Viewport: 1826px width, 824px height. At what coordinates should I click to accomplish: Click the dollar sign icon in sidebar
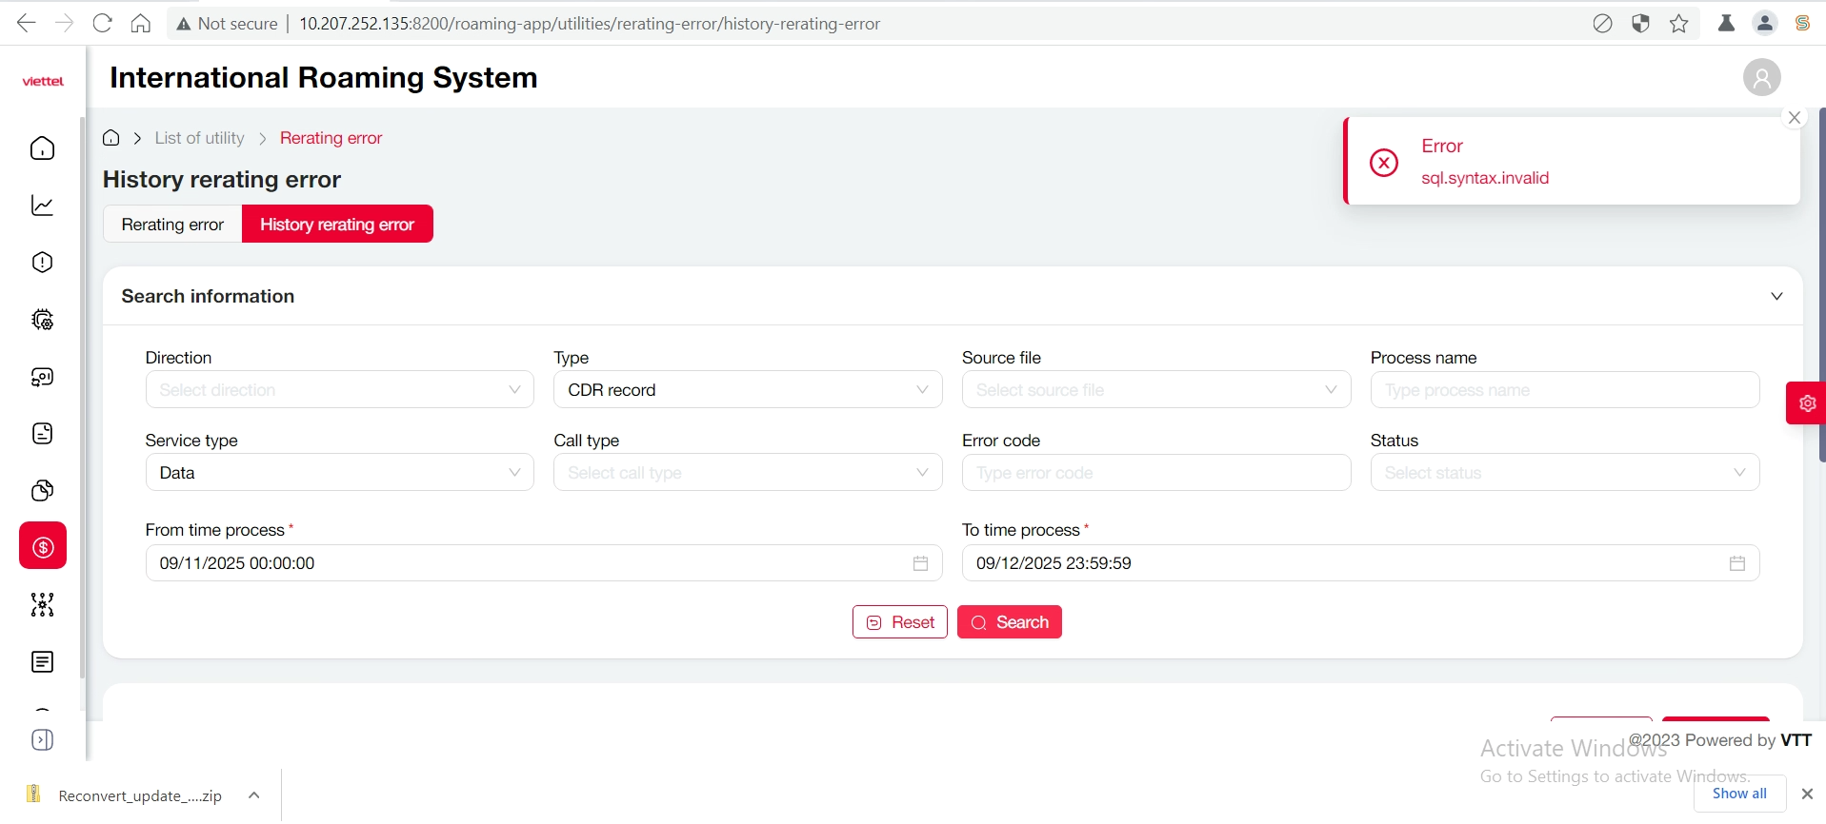tap(43, 546)
